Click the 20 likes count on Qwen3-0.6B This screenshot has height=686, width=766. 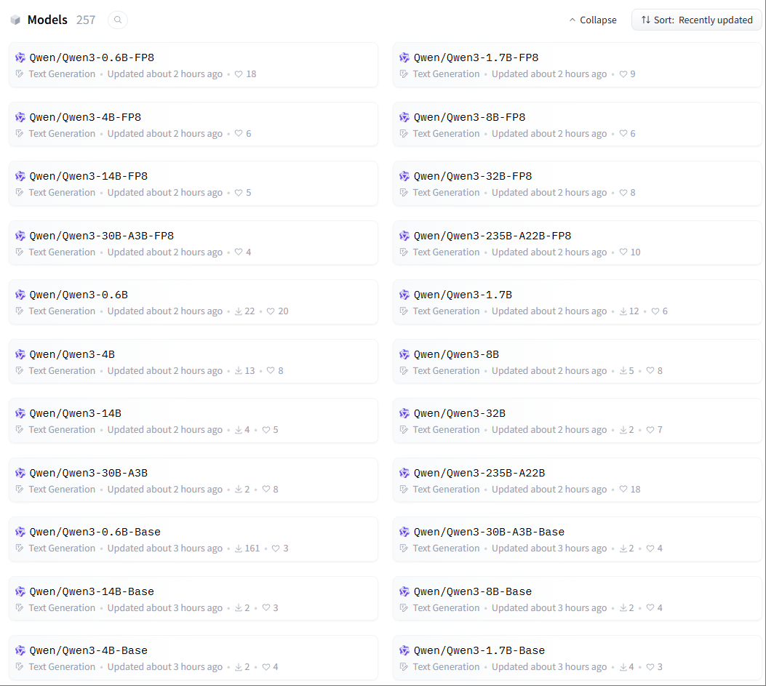coord(284,311)
